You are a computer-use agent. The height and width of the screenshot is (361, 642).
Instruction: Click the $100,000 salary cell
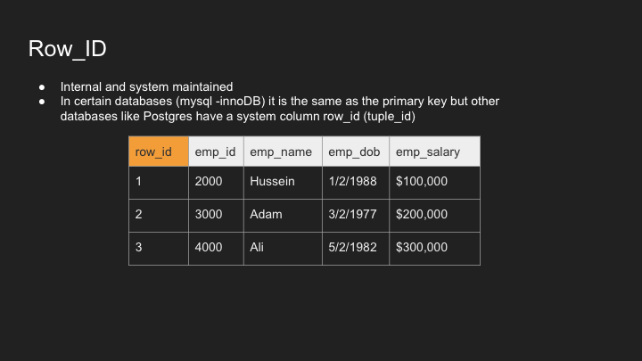pos(435,183)
